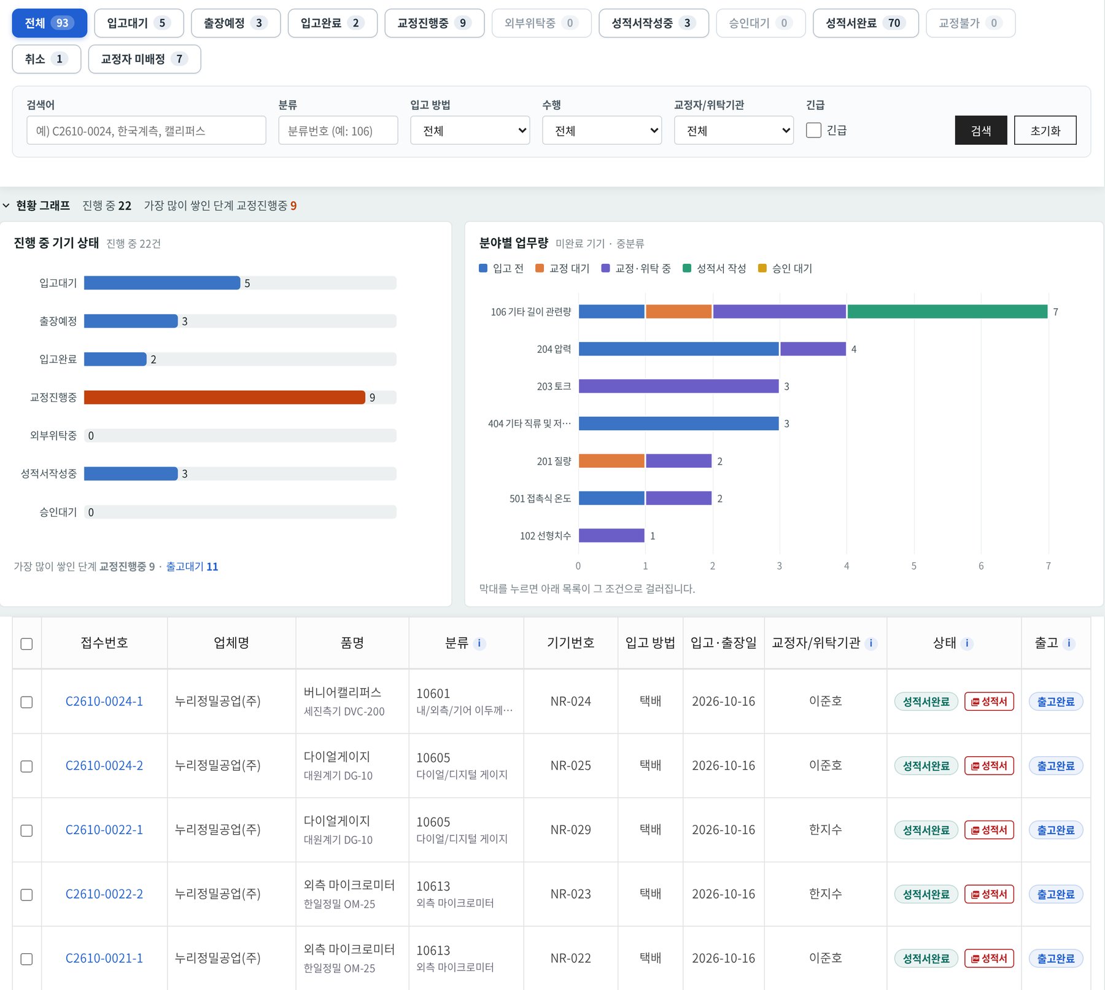Screen dimensions: 1105x990
Task: Click the info icon next to 분류 header
Action: [x=479, y=643]
